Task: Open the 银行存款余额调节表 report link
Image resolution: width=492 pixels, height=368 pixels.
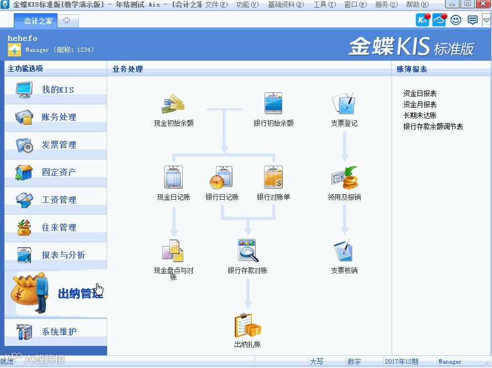Action: [x=433, y=126]
